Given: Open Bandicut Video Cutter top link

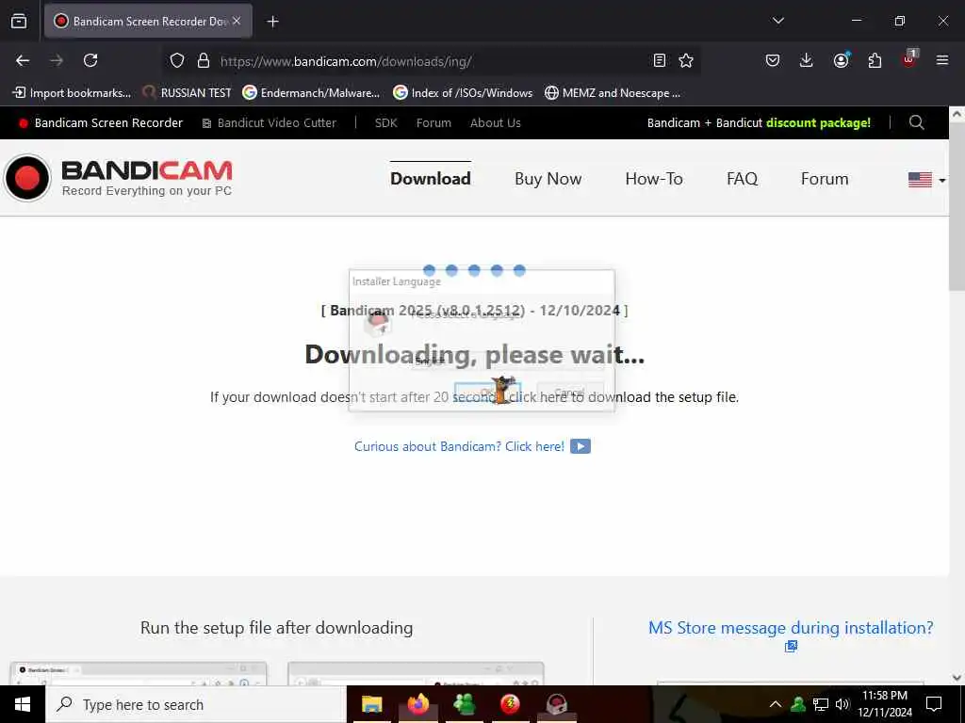Looking at the screenshot, I should click(x=270, y=123).
